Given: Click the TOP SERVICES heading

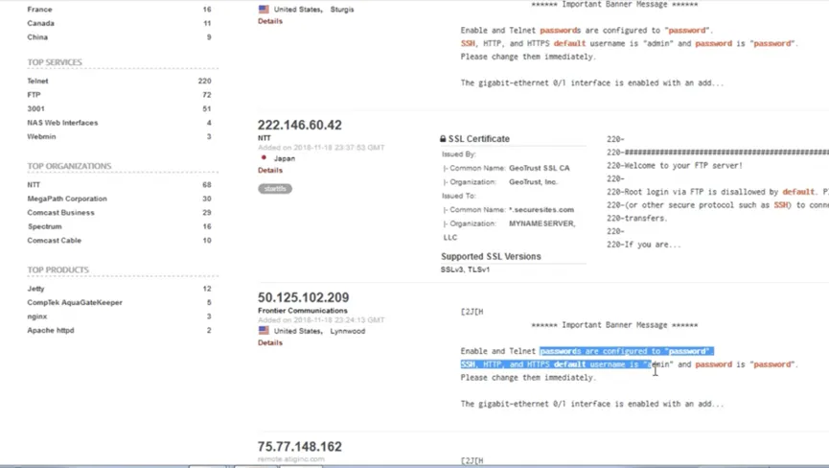Looking at the screenshot, I should (55, 62).
